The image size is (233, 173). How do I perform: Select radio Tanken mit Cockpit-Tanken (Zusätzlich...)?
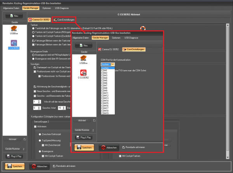(x=33, y=36)
